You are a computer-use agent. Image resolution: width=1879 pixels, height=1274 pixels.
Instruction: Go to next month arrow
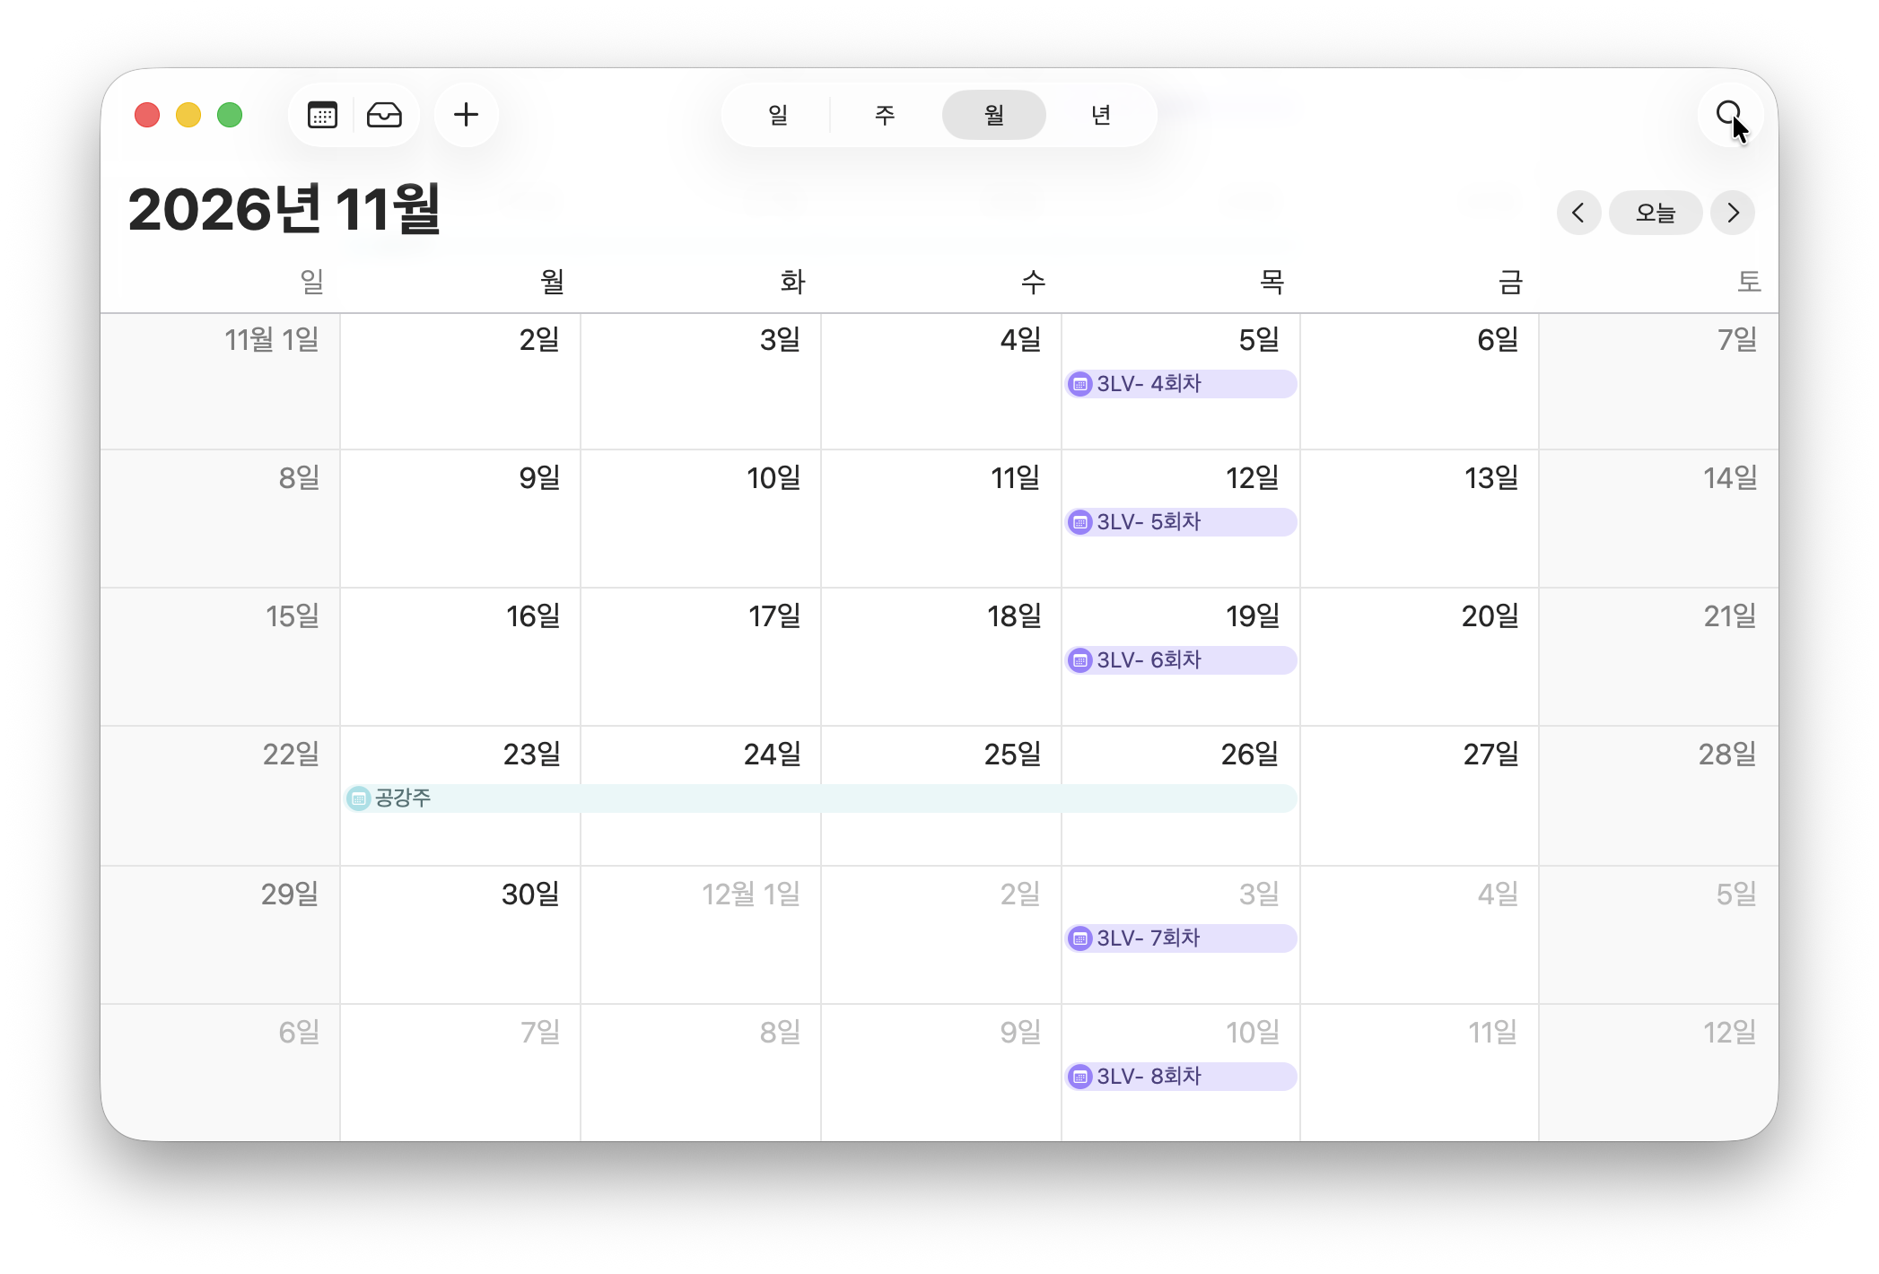pyautogui.click(x=1733, y=213)
